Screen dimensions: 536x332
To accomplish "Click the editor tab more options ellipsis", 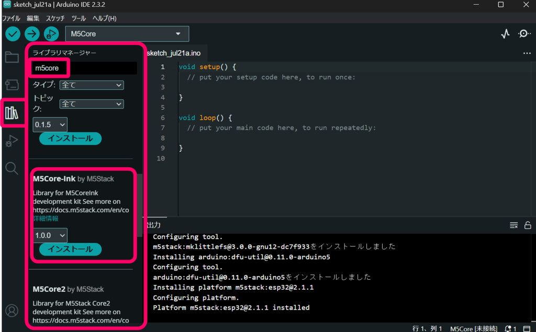I will [x=527, y=53].
